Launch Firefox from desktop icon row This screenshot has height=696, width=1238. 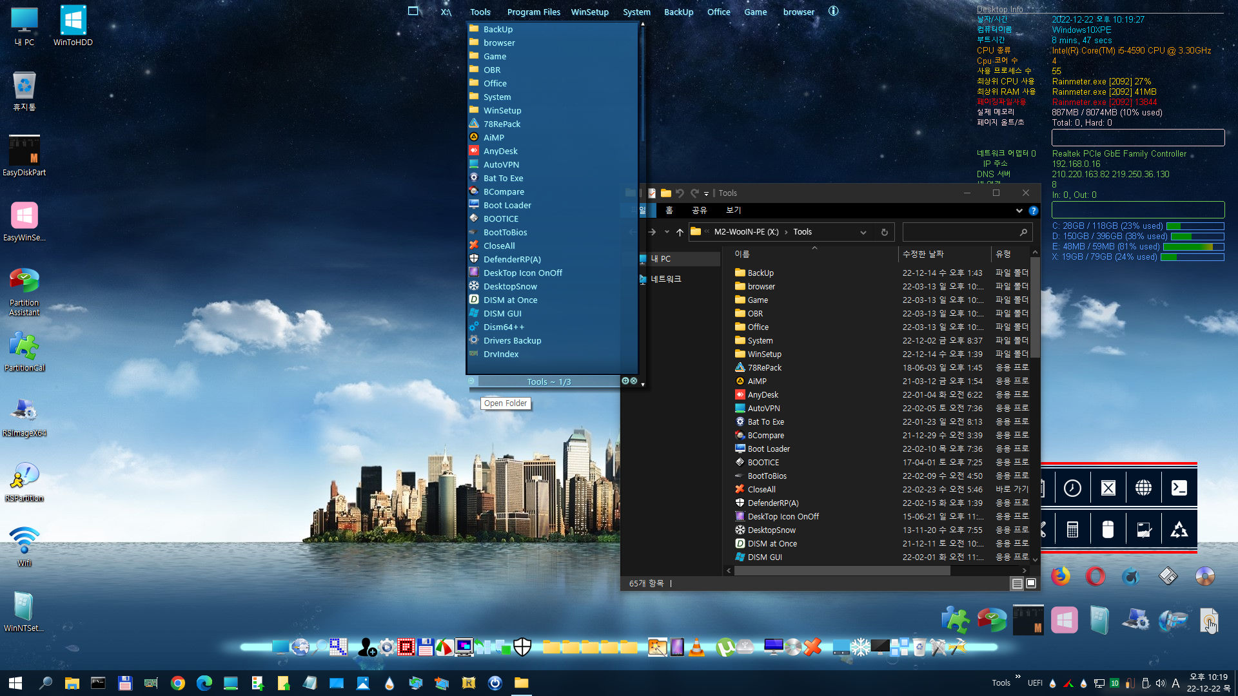tap(1060, 575)
